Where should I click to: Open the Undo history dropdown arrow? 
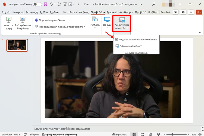click(x=55, y=4)
